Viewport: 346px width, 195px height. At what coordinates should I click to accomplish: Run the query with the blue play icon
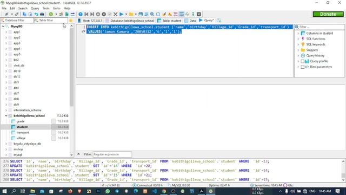pos(121,14)
